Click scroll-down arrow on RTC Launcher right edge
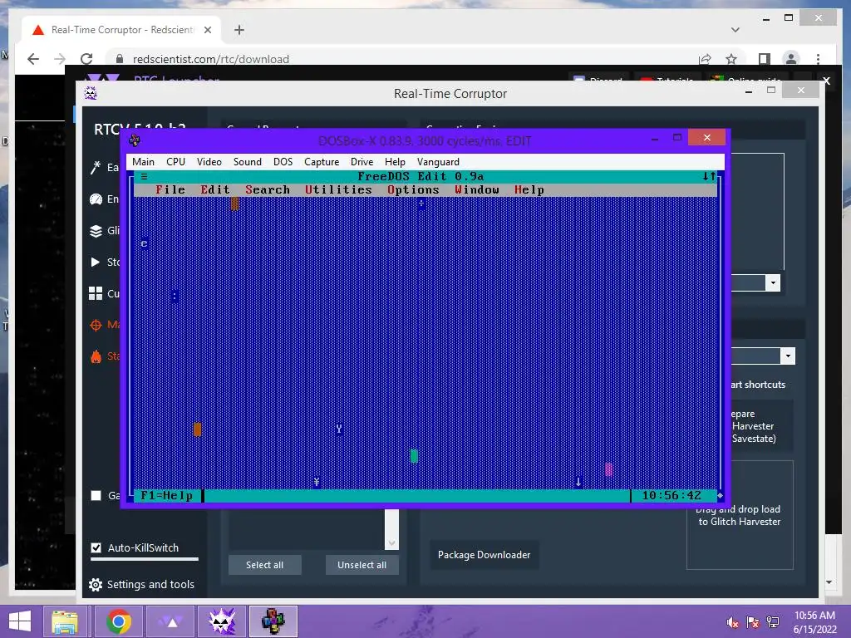 click(x=829, y=582)
